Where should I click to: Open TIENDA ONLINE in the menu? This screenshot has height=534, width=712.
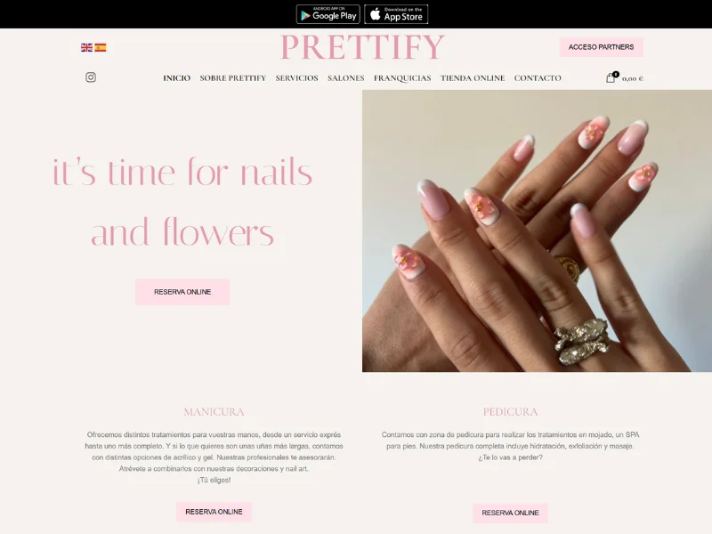point(473,78)
